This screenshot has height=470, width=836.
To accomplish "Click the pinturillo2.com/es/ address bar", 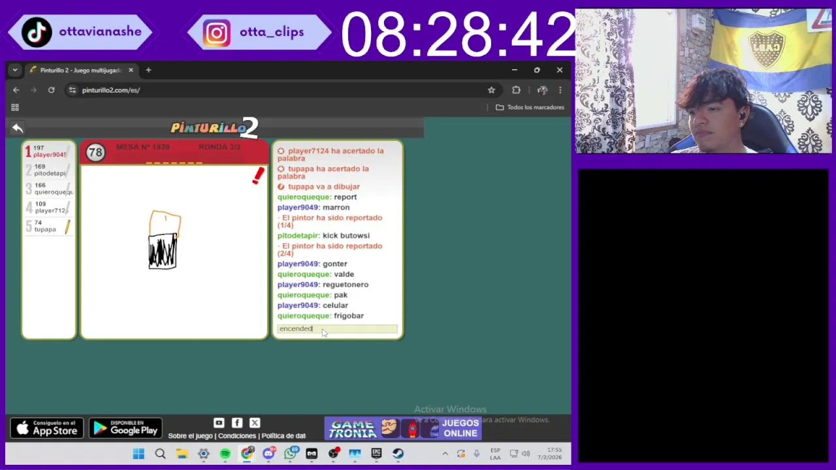I will pos(281,90).
